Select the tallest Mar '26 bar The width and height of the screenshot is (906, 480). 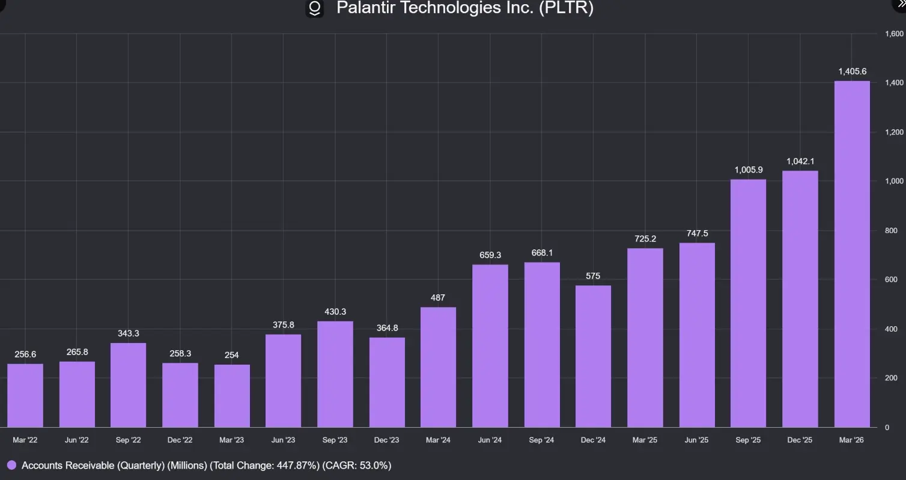pyautogui.click(x=852, y=254)
